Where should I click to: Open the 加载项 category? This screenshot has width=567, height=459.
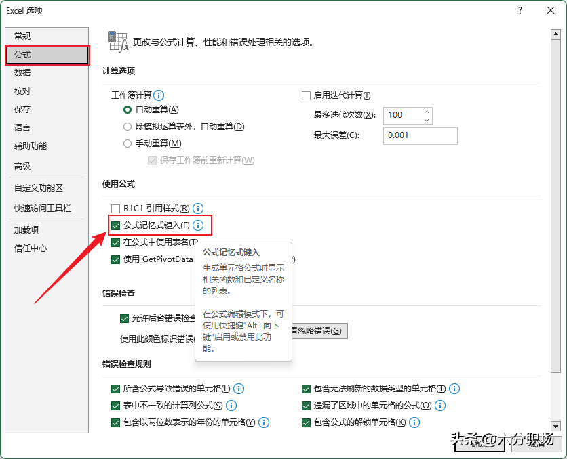pyautogui.click(x=47, y=230)
